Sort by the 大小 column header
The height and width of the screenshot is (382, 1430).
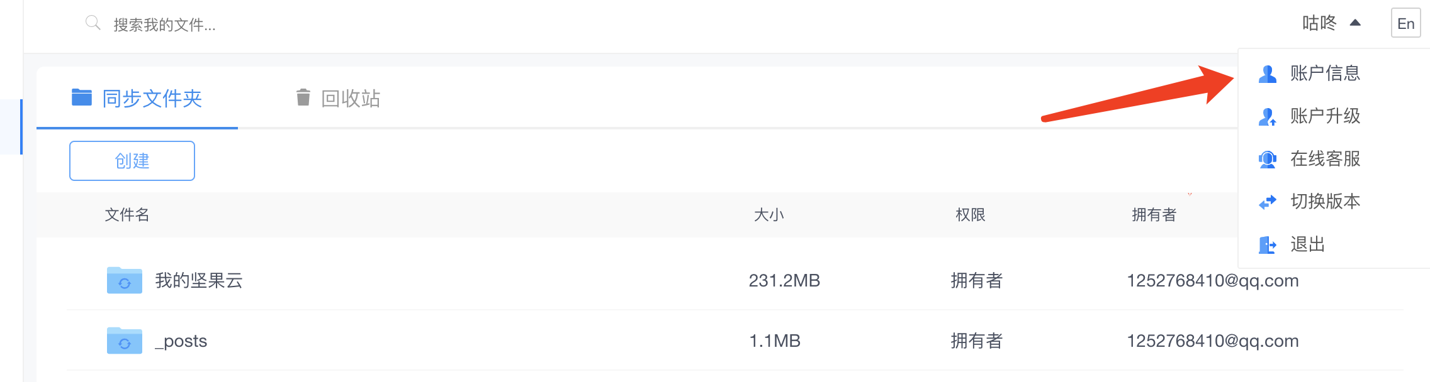[768, 215]
